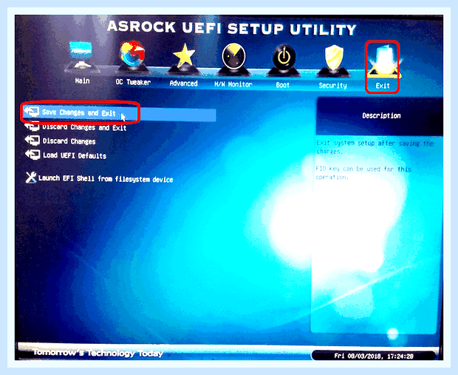Click the tools icon beside Launch EFI Shell
458x375 pixels.
pyautogui.click(x=31, y=178)
